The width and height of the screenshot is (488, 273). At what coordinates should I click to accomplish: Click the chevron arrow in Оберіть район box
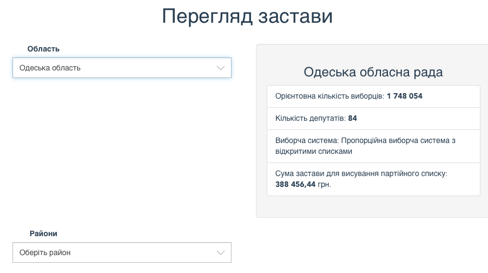220,253
